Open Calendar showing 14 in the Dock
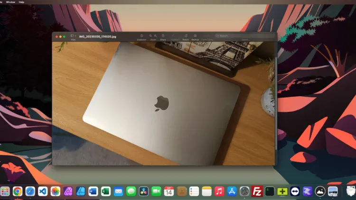The width and height of the screenshot is (356, 200). (x=169, y=191)
